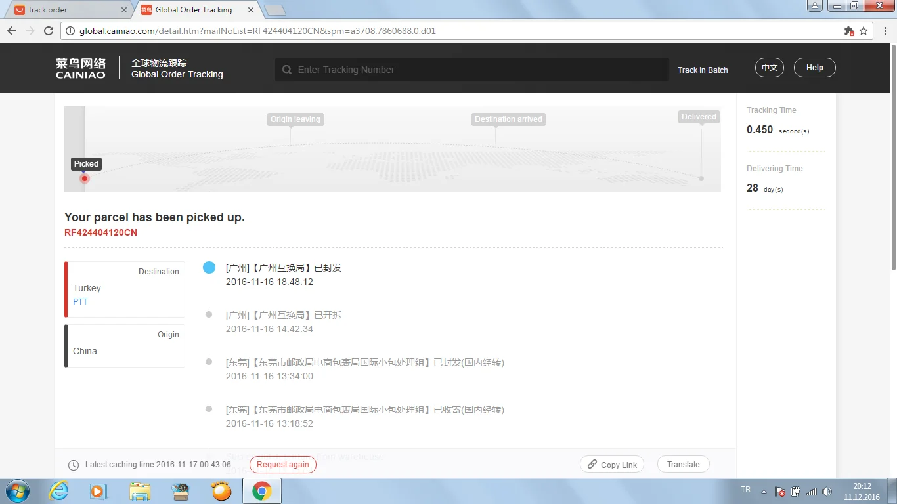Open the PTT carrier link
This screenshot has width=897, height=504.
[80, 302]
